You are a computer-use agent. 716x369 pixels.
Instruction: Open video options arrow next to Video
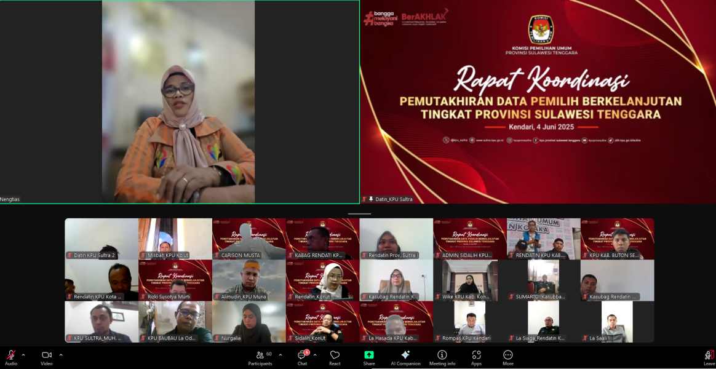(x=60, y=355)
